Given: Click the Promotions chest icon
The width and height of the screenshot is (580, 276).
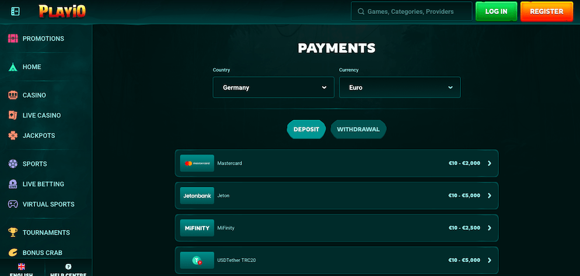Looking at the screenshot, I should click(13, 38).
